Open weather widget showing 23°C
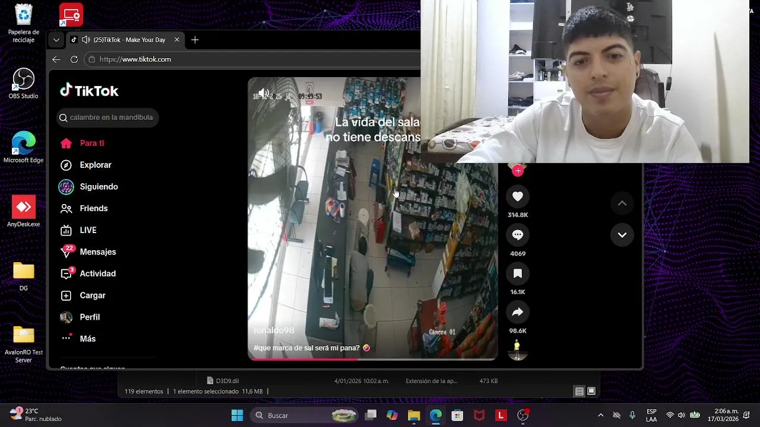Screen dimensions: 760x427 36,415
